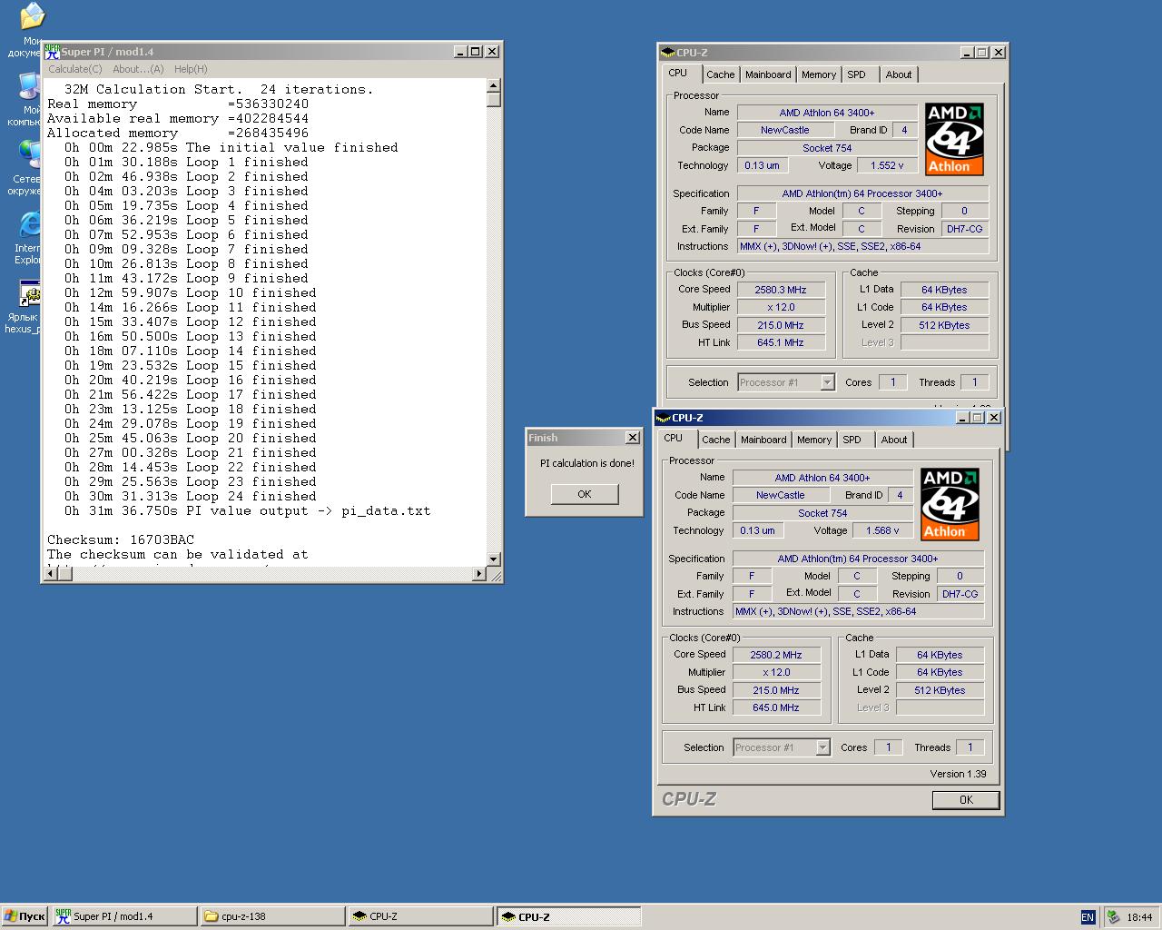Expand Processor #1 selection dropdown in front CPU-Z
This screenshot has height=930, width=1162.
822,747
